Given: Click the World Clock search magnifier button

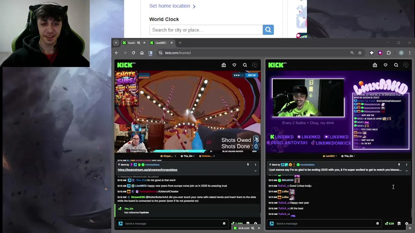Looking at the screenshot, I should click(x=268, y=30).
